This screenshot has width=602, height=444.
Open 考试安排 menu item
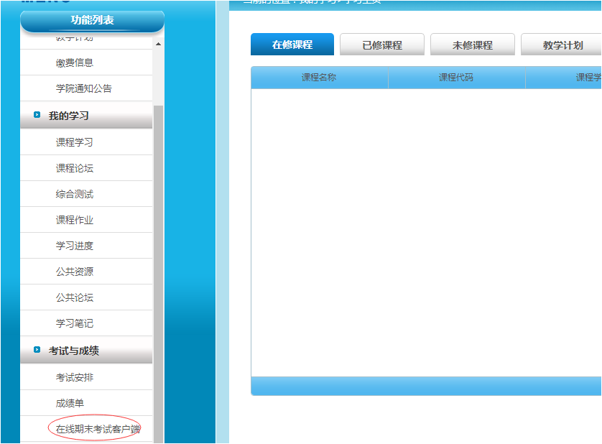[x=75, y=377]
